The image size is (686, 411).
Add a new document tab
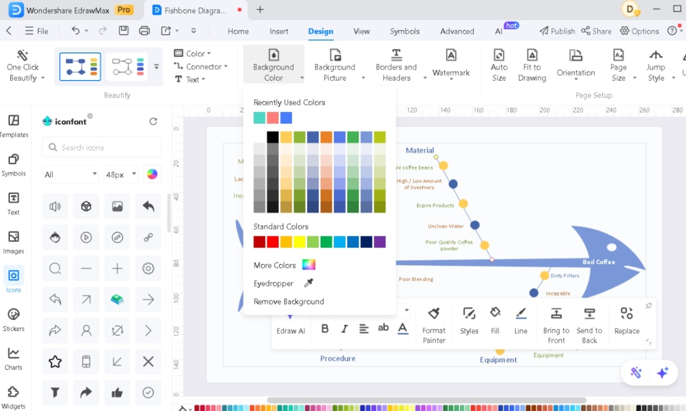tap(260, 10)
